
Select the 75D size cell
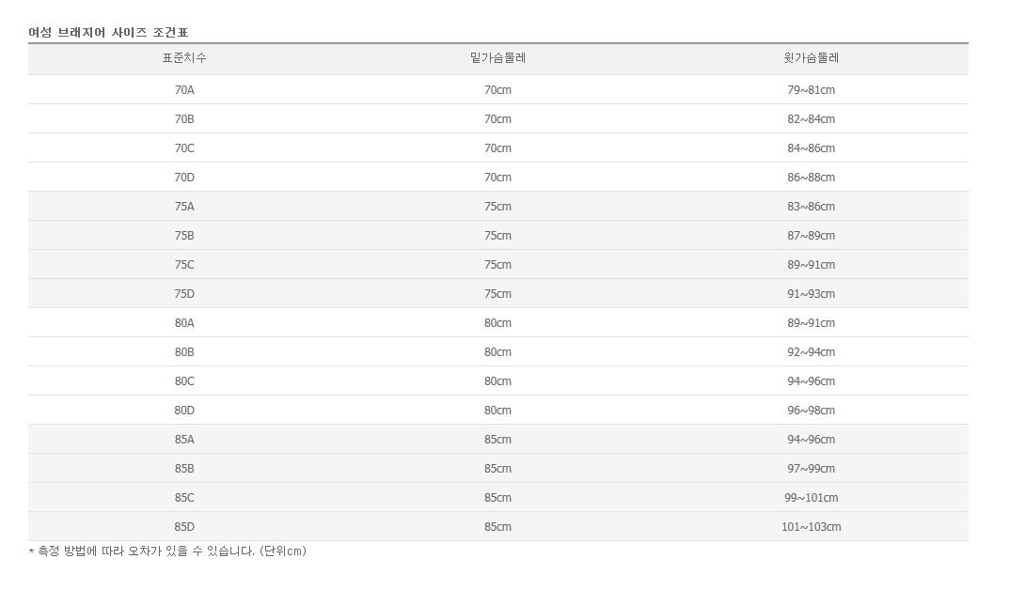pos(184,294)
